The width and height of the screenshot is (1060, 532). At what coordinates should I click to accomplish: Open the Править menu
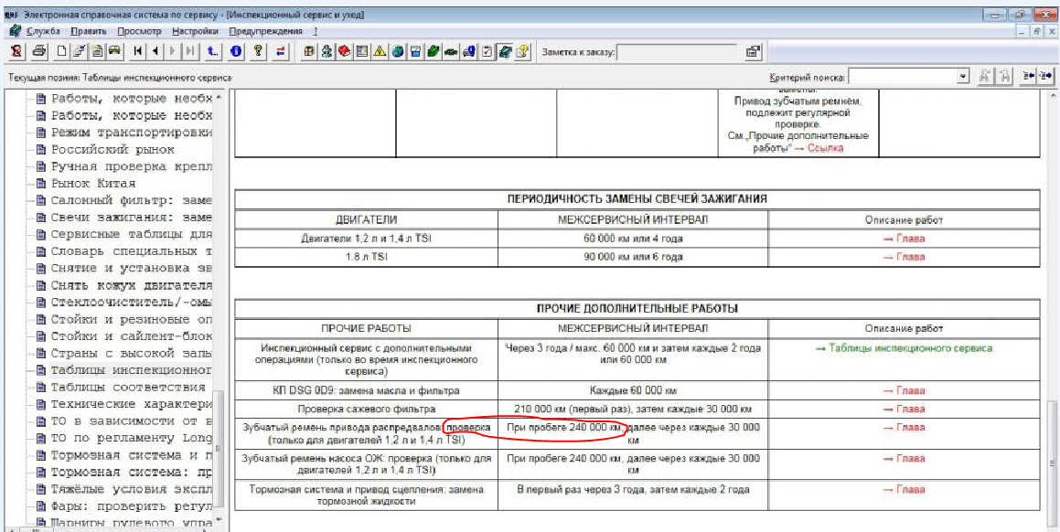pos(87,31)
